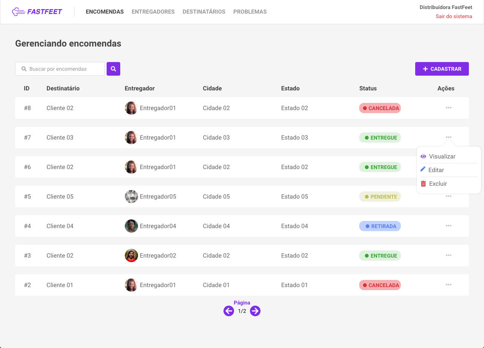Click Entregador01's avatar on order #8
Screen dimensions: 484x348
click(131, 108)
